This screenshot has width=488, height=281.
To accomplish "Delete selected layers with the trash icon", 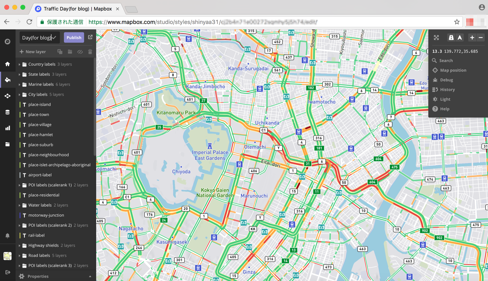I will (x=90, y=52).
